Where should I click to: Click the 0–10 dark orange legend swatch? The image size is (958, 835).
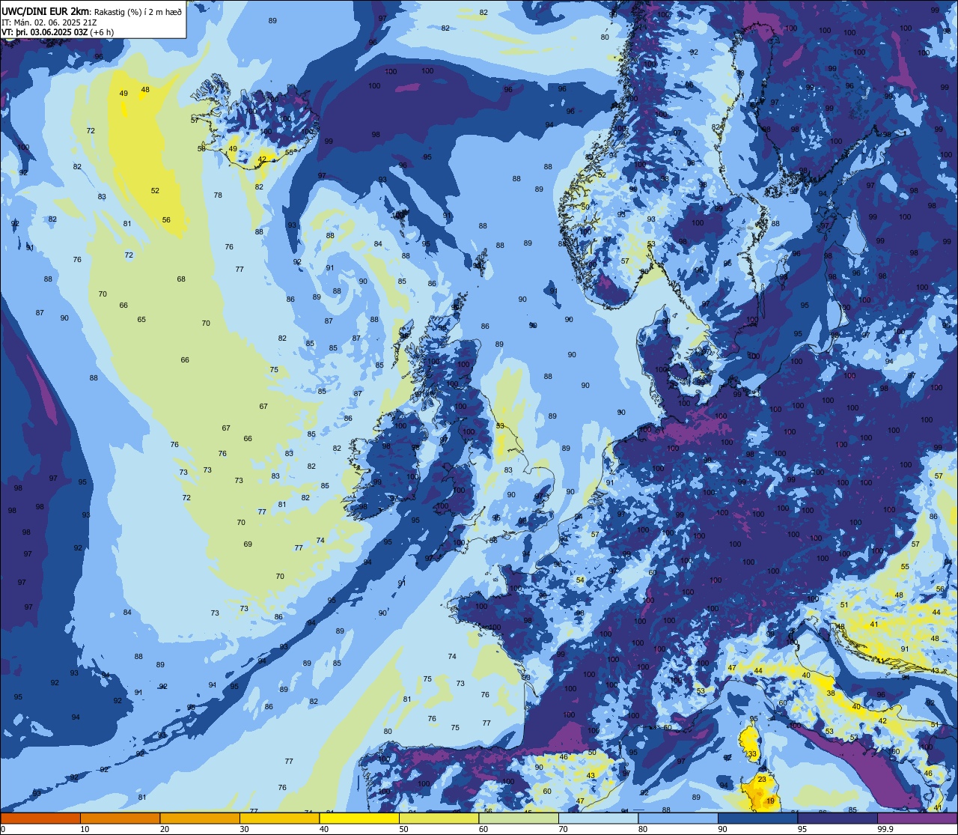pos(40,818)
